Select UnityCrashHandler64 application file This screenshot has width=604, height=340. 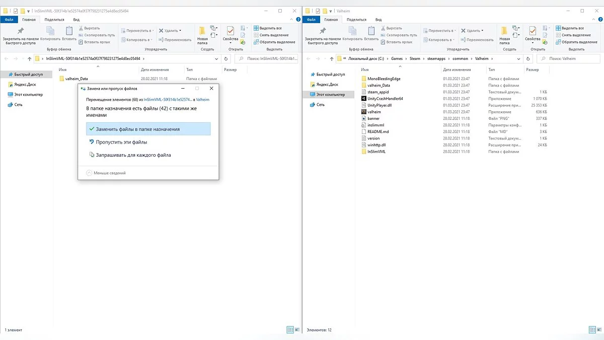click(x=385, y=99)
